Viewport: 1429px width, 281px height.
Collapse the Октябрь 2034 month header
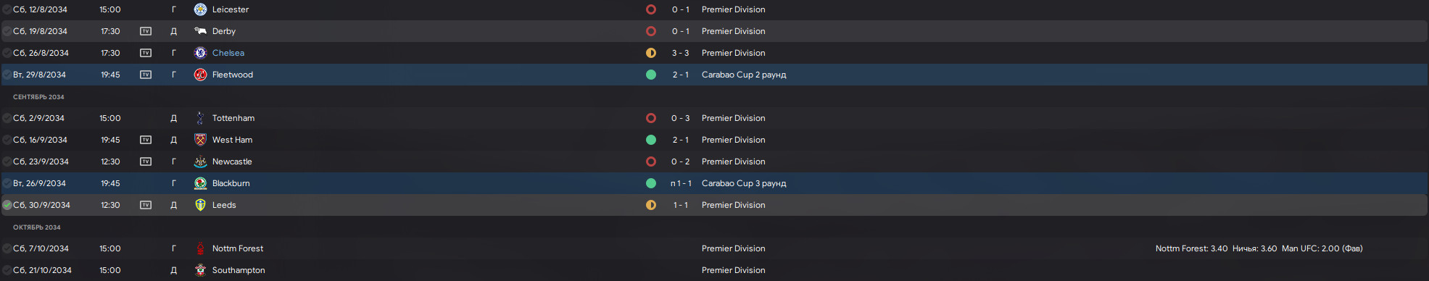37,227
